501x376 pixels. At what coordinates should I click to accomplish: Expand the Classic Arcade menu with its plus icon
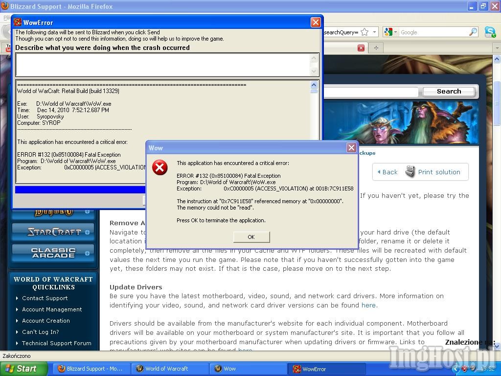point(87,253)
